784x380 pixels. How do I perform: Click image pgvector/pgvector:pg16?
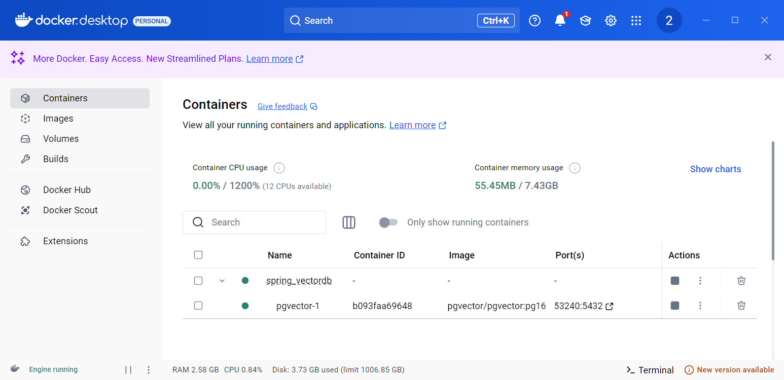[x=496, y=306]
